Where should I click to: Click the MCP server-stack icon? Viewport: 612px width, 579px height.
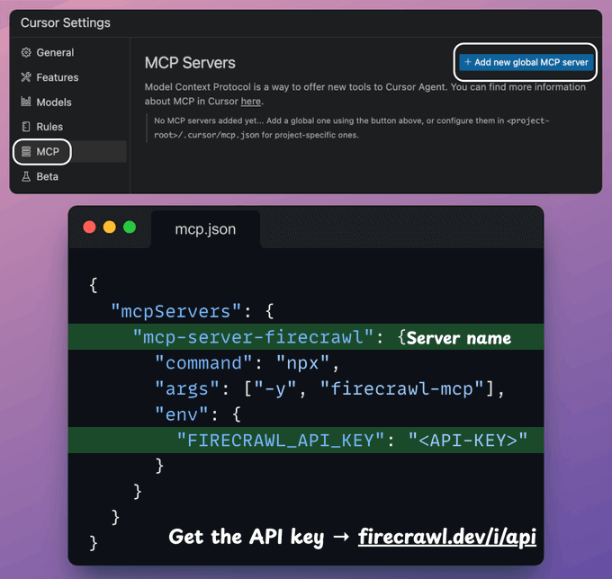point(26,152)
